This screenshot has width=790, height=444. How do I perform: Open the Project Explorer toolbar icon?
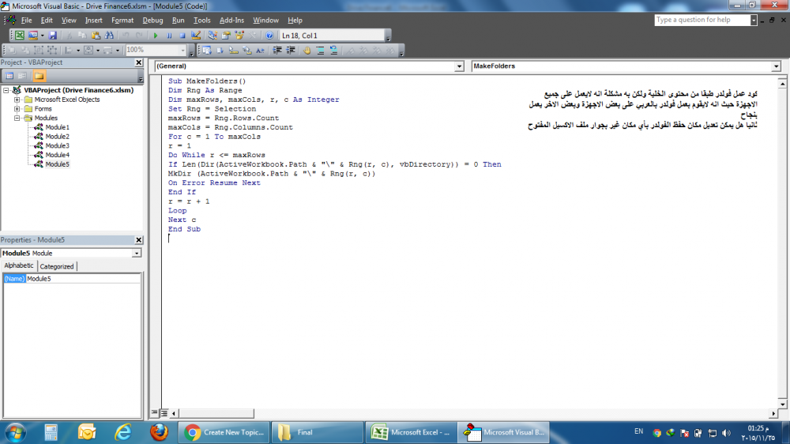(x=213, y=36)
